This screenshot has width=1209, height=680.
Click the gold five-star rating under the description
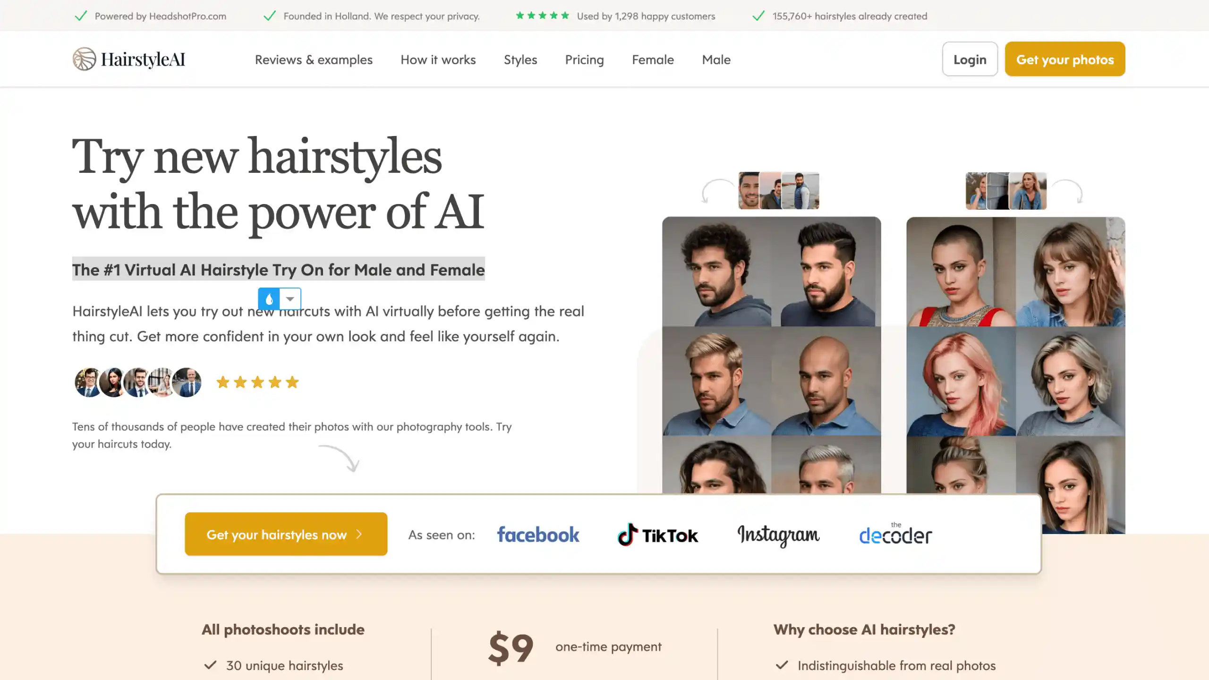pyautogui.click(x=257, y=382)
